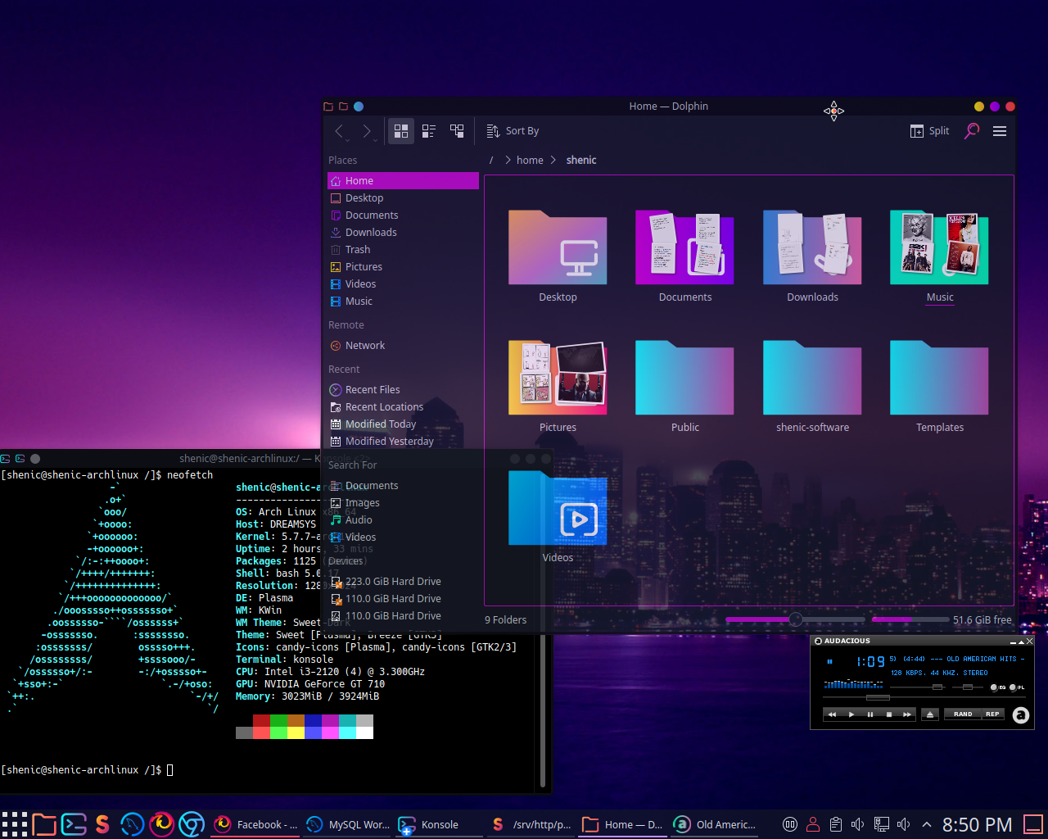The image size is (1048, 839).
Task: Switch to the Konsole taskbar entry
Action: point(440,824)
